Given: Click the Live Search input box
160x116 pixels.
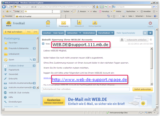Looking at the screenshot, I should [132, 7].
